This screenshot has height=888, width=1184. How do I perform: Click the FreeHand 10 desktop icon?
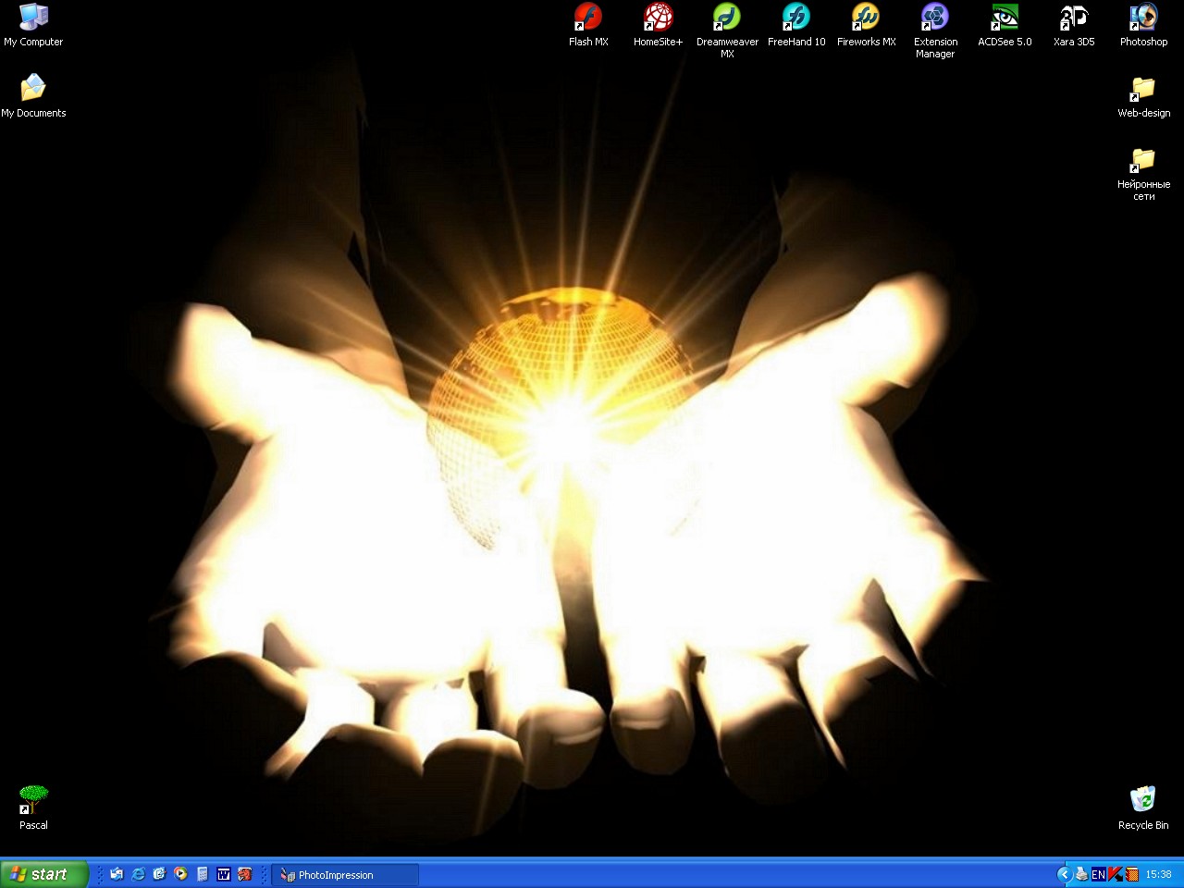pyautogui.click(x=796, y=18)
